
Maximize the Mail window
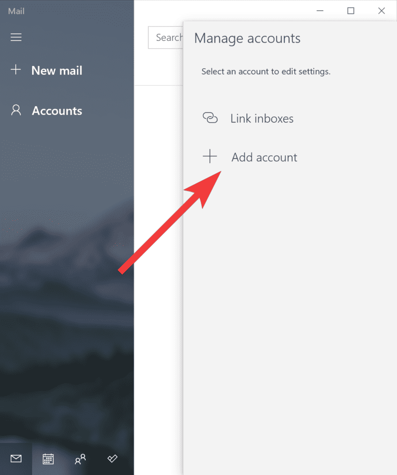tap(351, 11)
